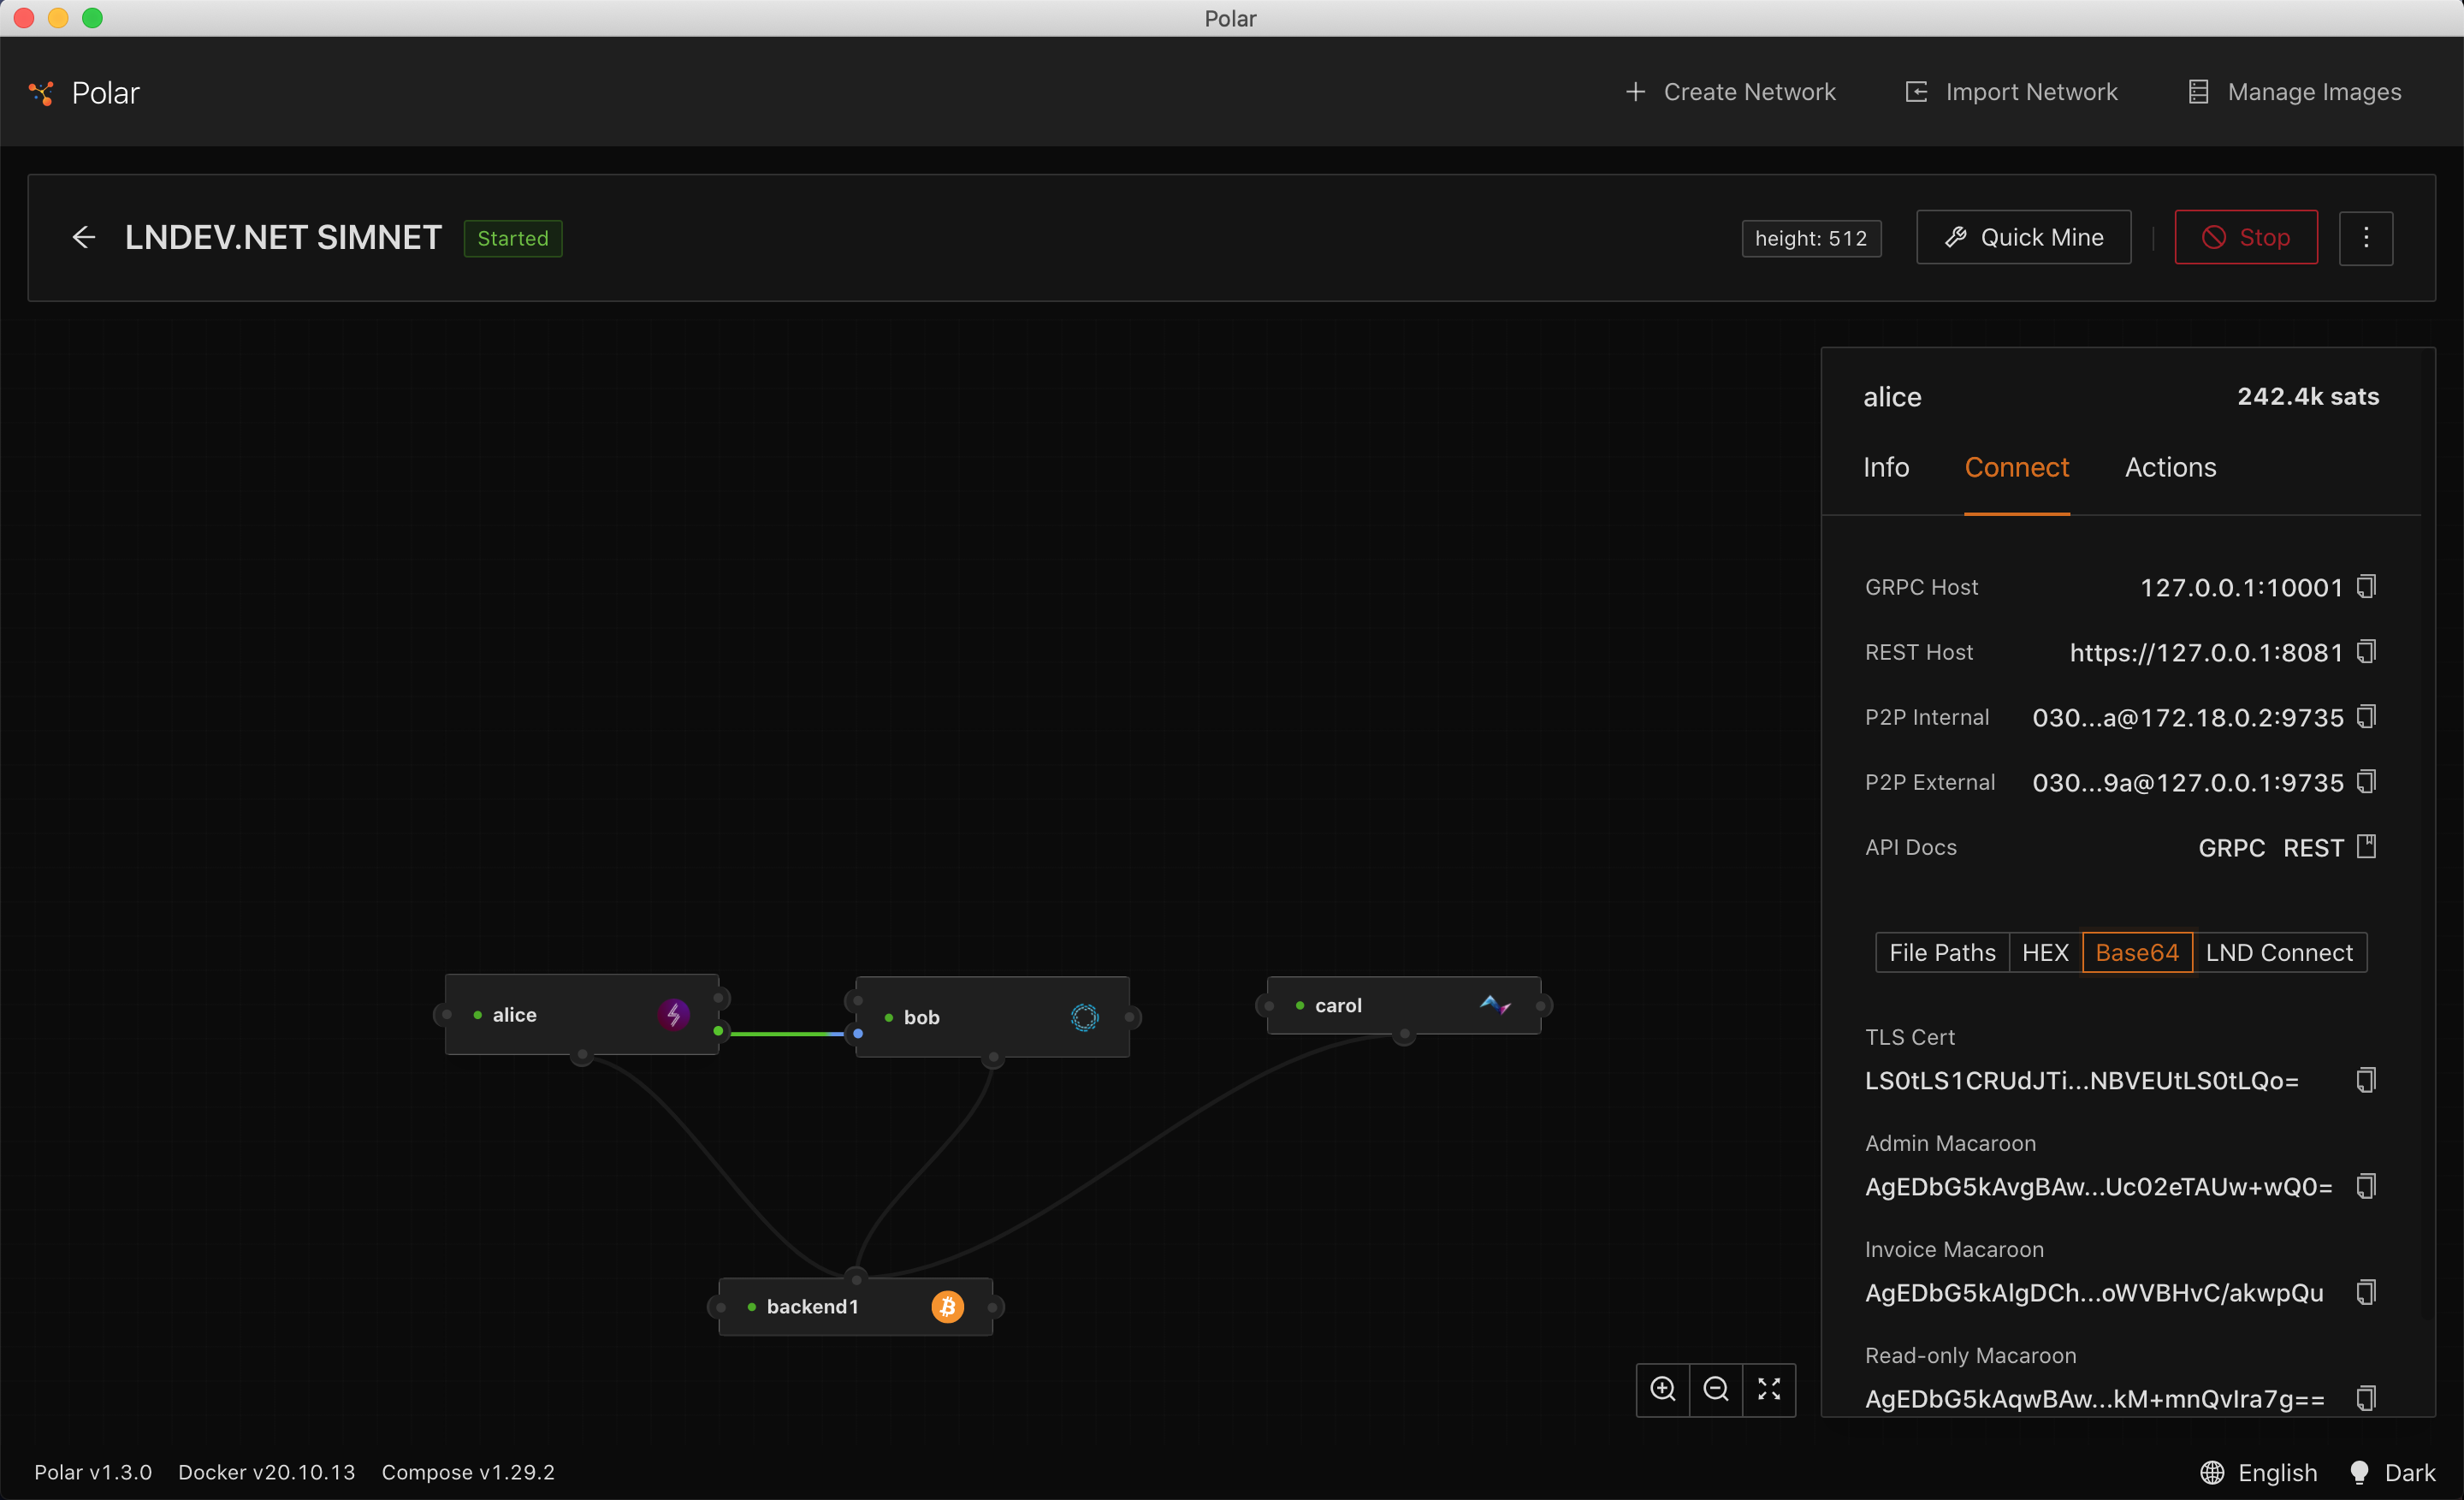The height and width of the screenshot is (1500, 2464).
Task: Copy the TLS Cert value
Action: pyautogui.click(x=2365, y=1079)
